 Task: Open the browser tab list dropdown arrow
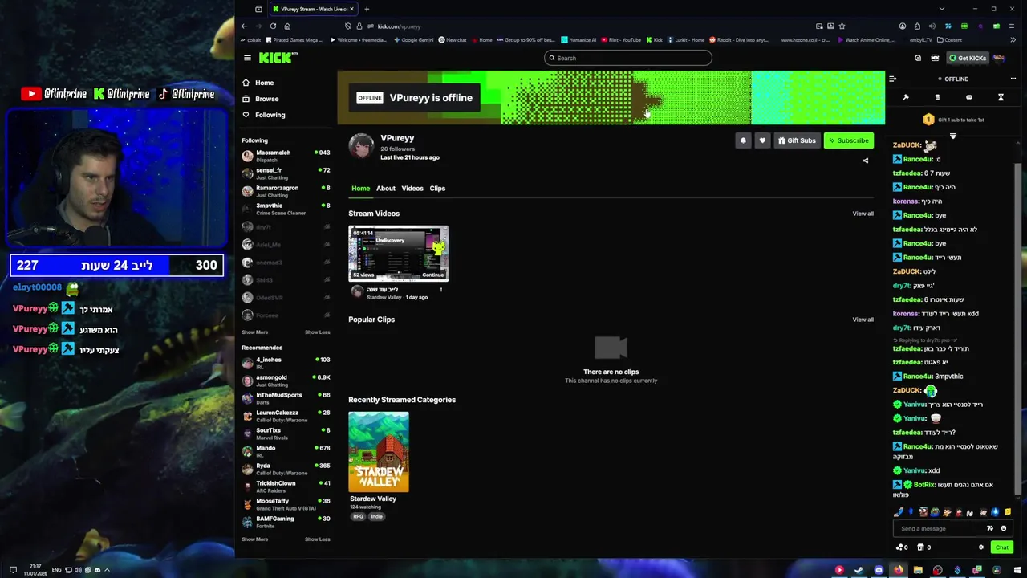(x=941, y=9)
